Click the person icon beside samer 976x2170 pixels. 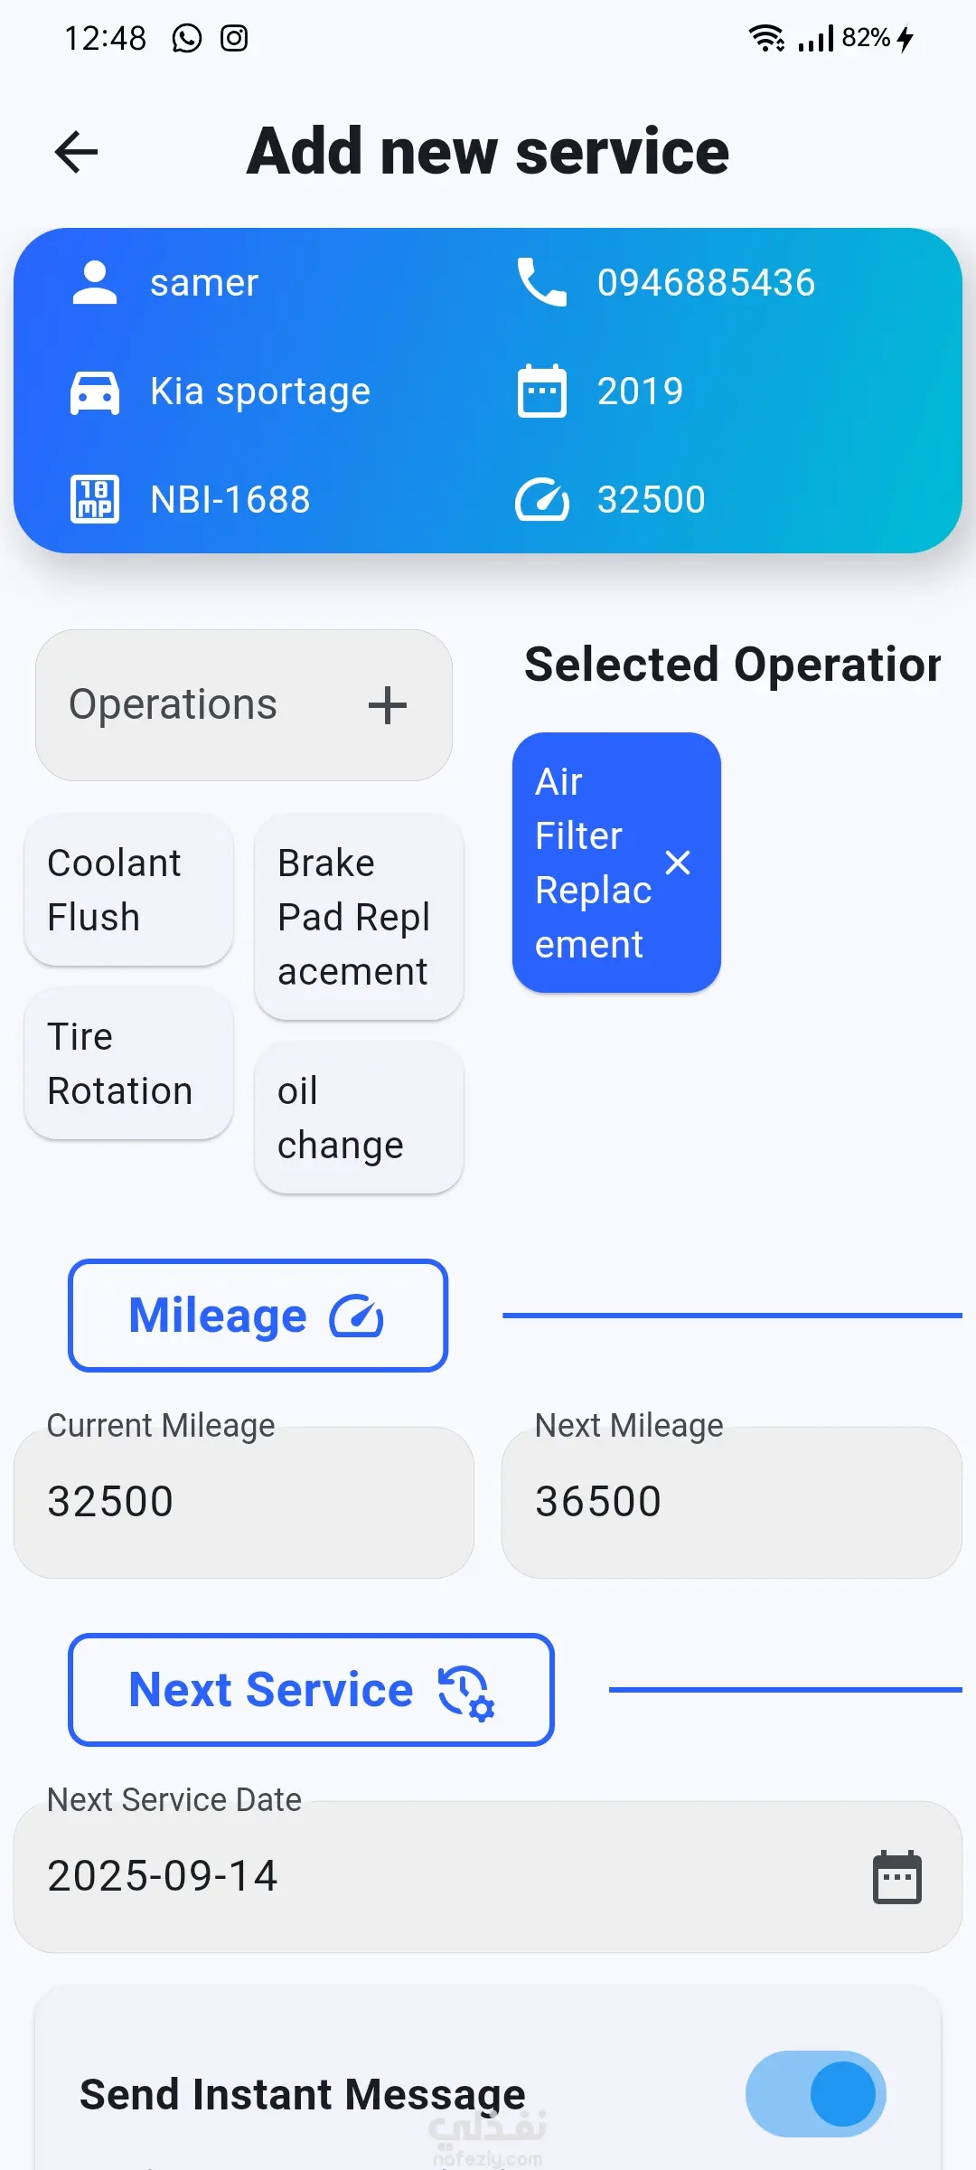(x=95, y=282)
